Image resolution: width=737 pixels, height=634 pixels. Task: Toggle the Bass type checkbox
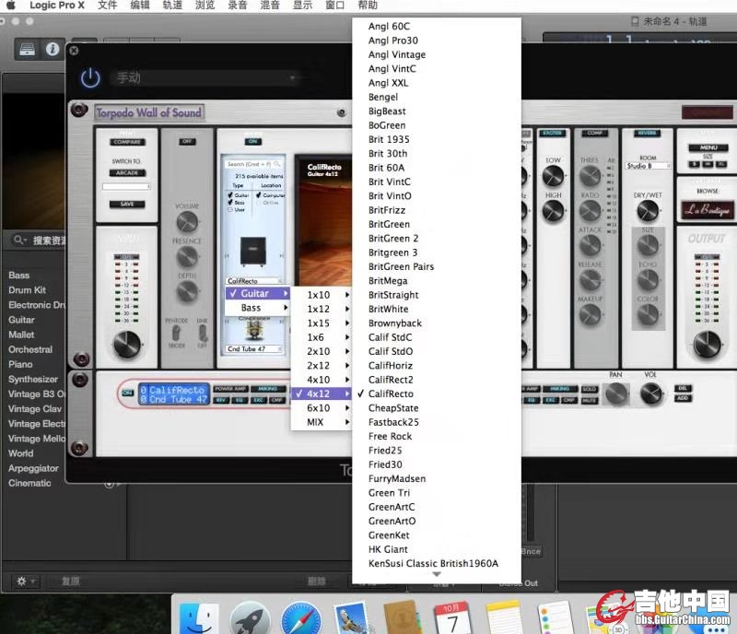click(x=230, y=203)
